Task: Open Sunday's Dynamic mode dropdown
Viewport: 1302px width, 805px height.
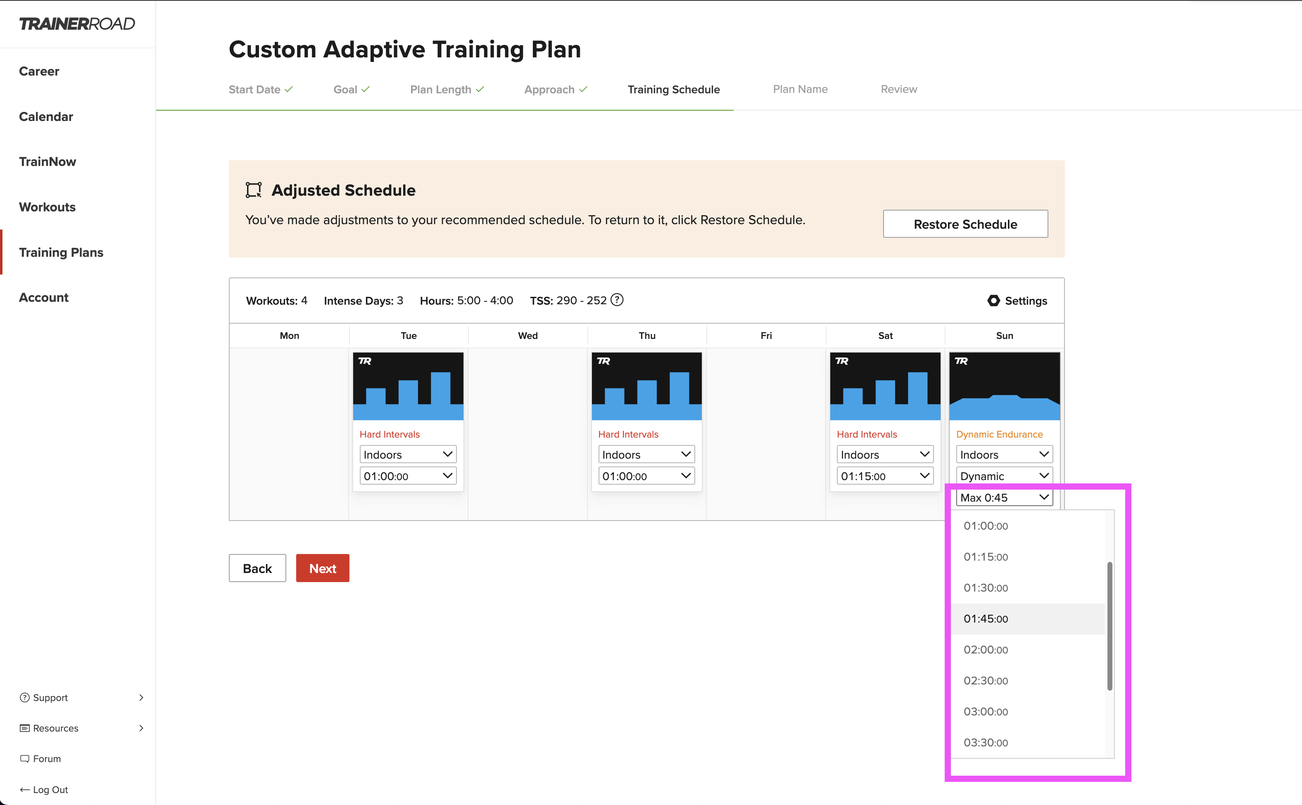Action: tap(1005, 476)
